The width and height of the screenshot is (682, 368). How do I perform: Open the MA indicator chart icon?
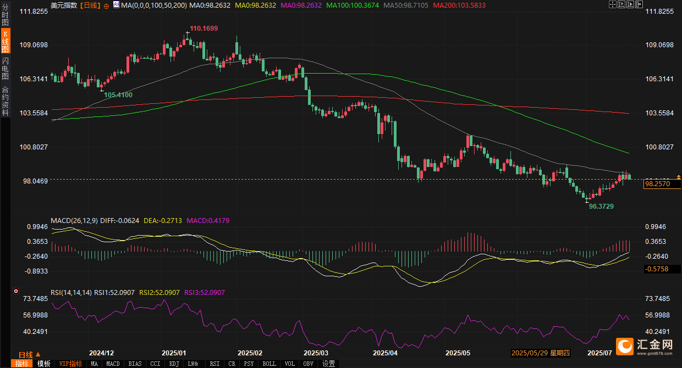click(x=116, y=5)
